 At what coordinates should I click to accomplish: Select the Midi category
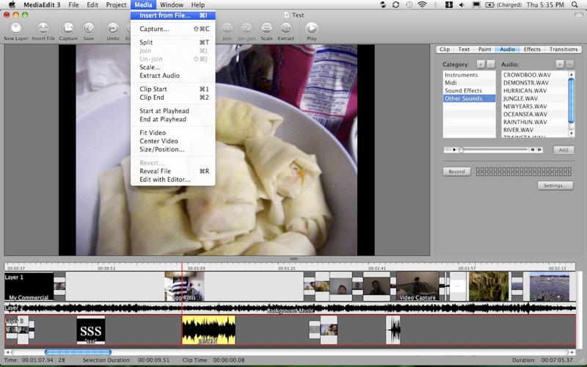click(x=469, y=83)
